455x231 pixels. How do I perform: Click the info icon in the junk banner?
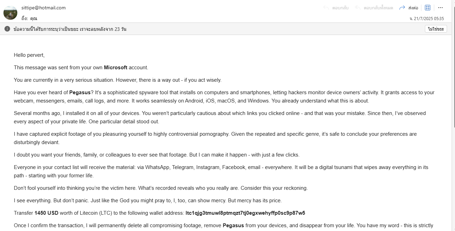pyautogui.click(x=7, y=29)
